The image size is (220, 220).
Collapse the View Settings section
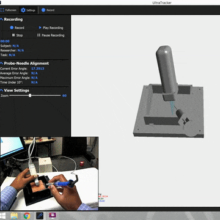click(2, 90)
